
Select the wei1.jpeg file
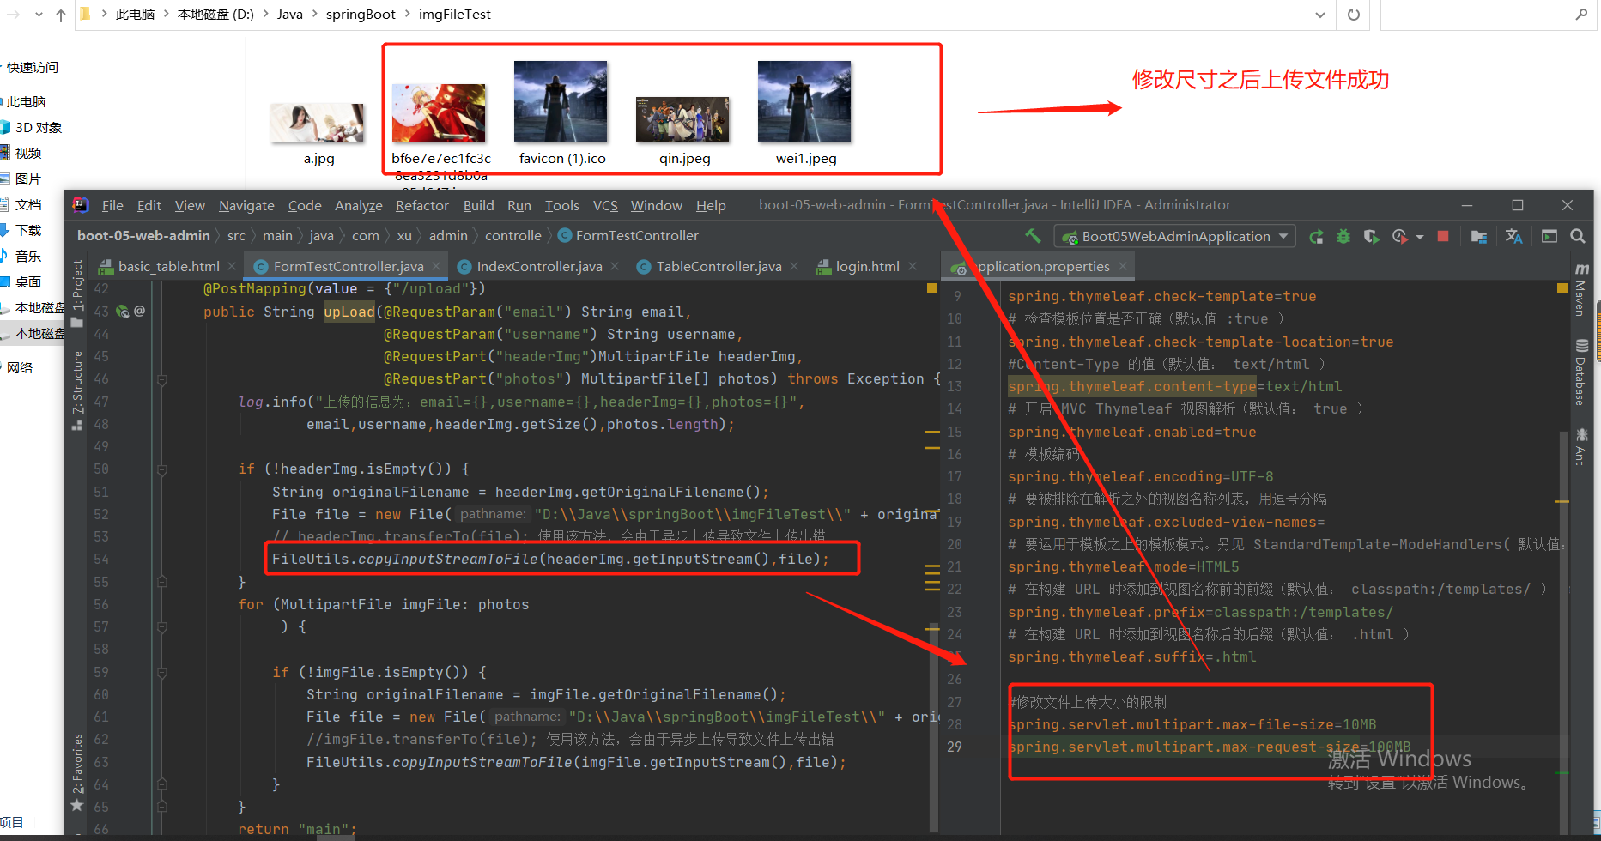[x=805, y=113]
